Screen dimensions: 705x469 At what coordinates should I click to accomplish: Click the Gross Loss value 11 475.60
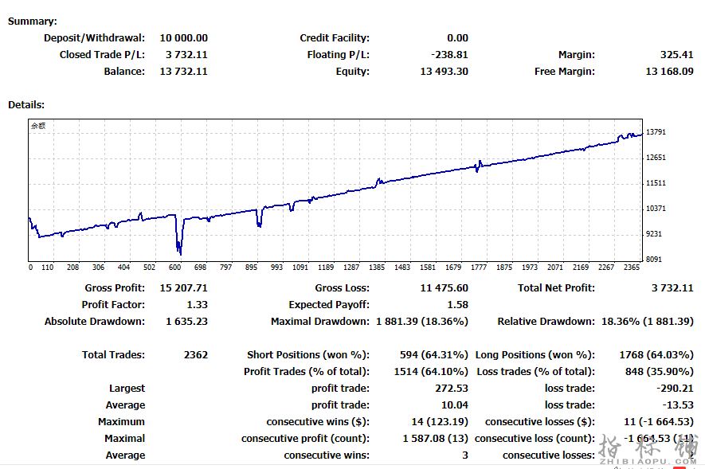click(x=444, y=287)
